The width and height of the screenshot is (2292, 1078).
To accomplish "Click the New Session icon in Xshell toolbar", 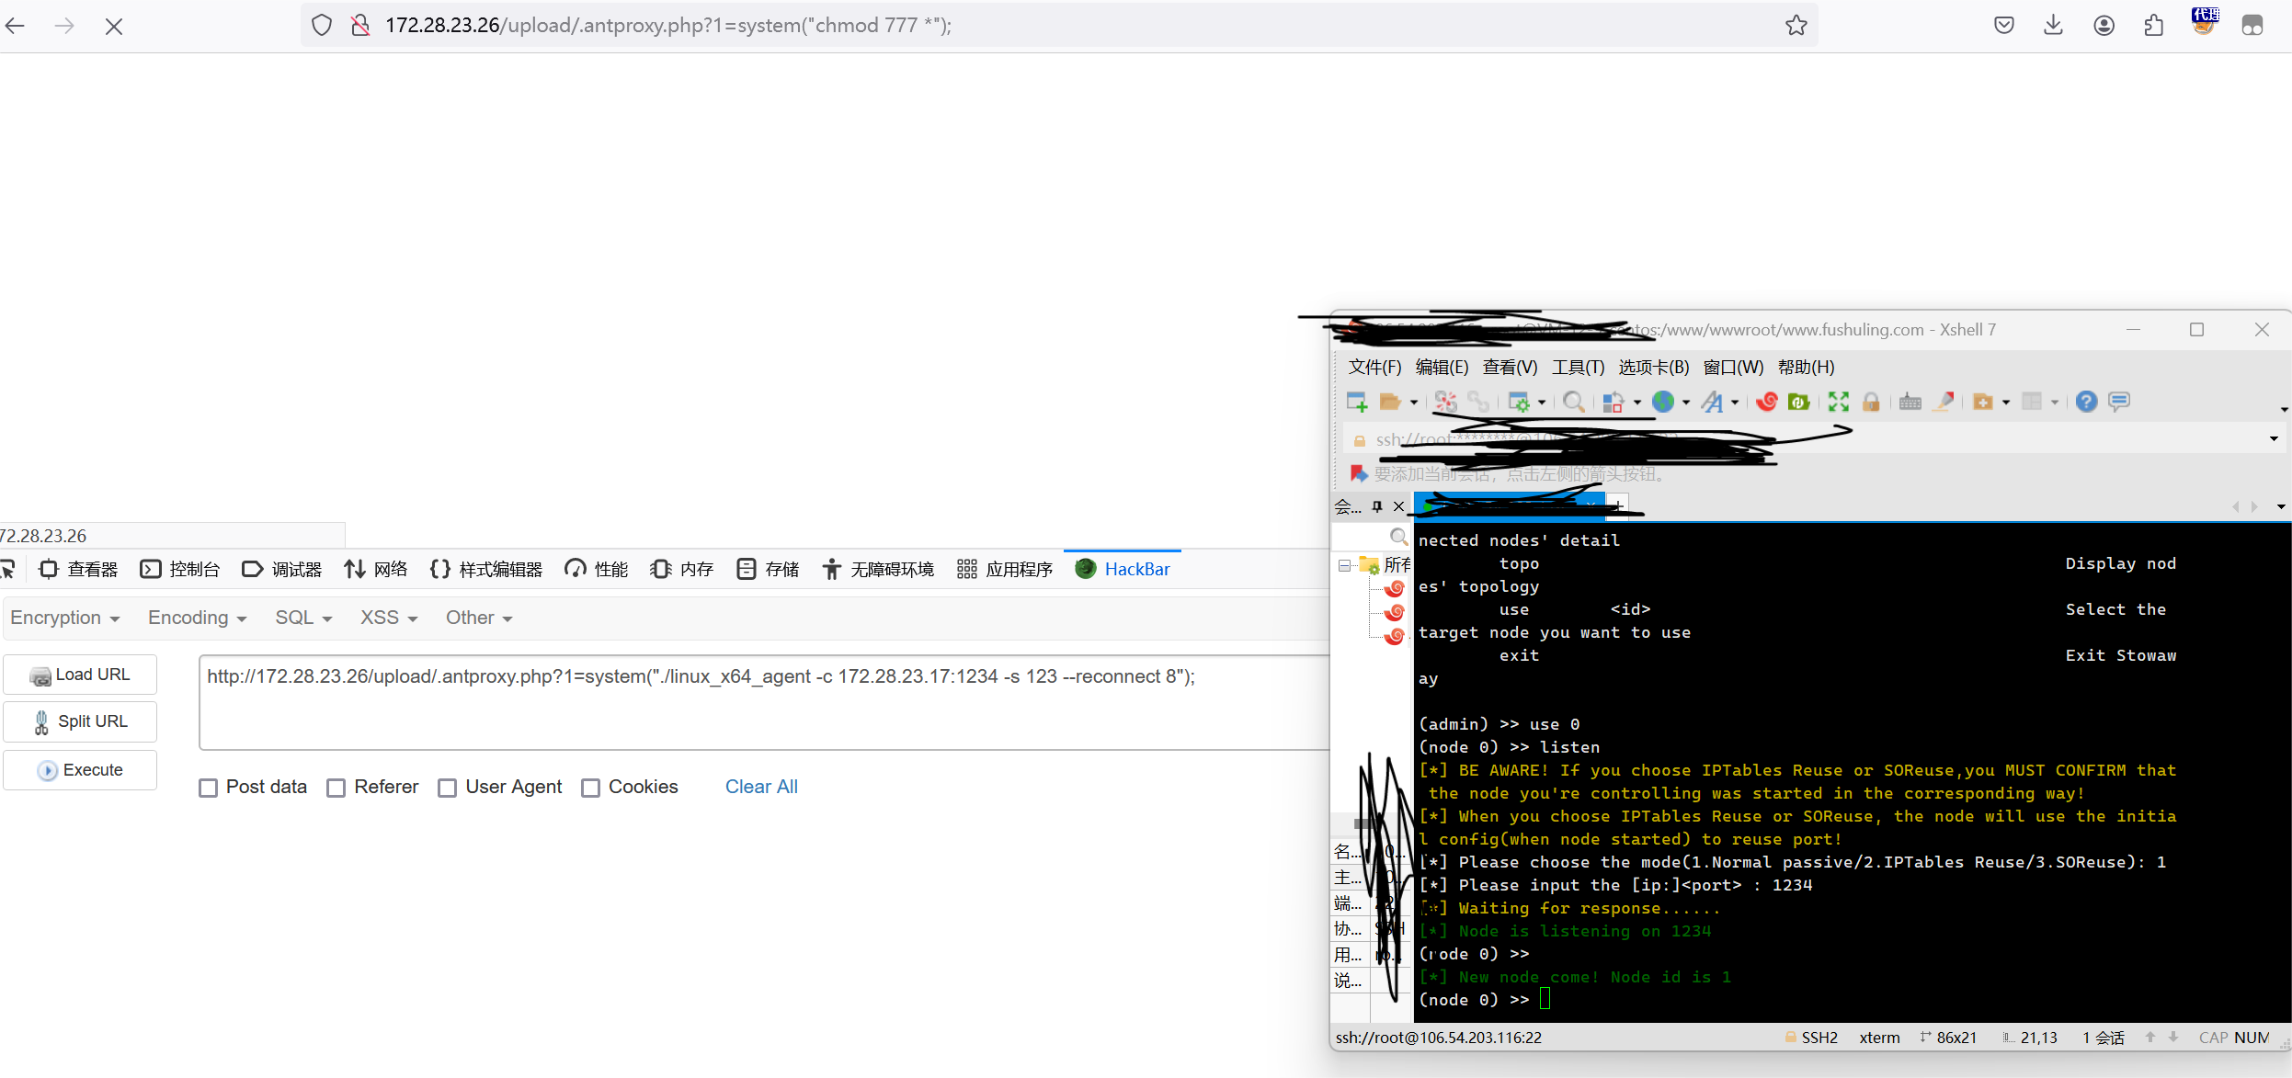I will click(x=1356, y=402).
